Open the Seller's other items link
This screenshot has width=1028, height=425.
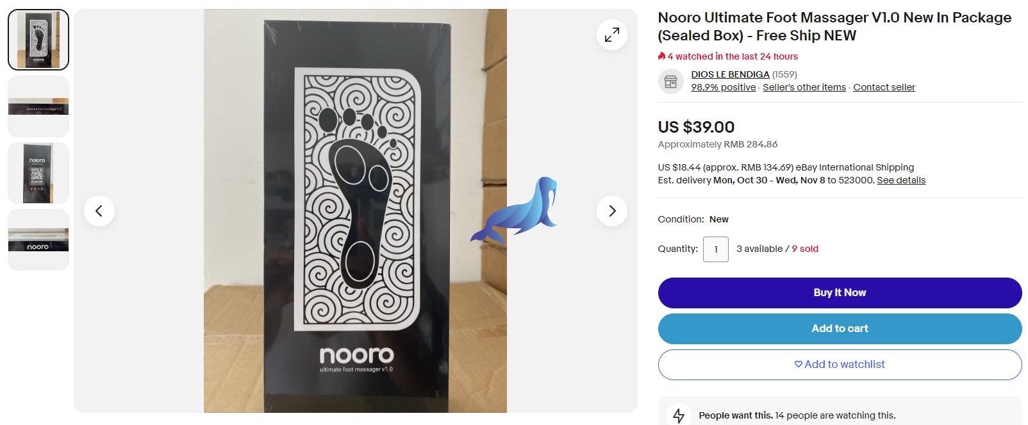pos(804,87)
